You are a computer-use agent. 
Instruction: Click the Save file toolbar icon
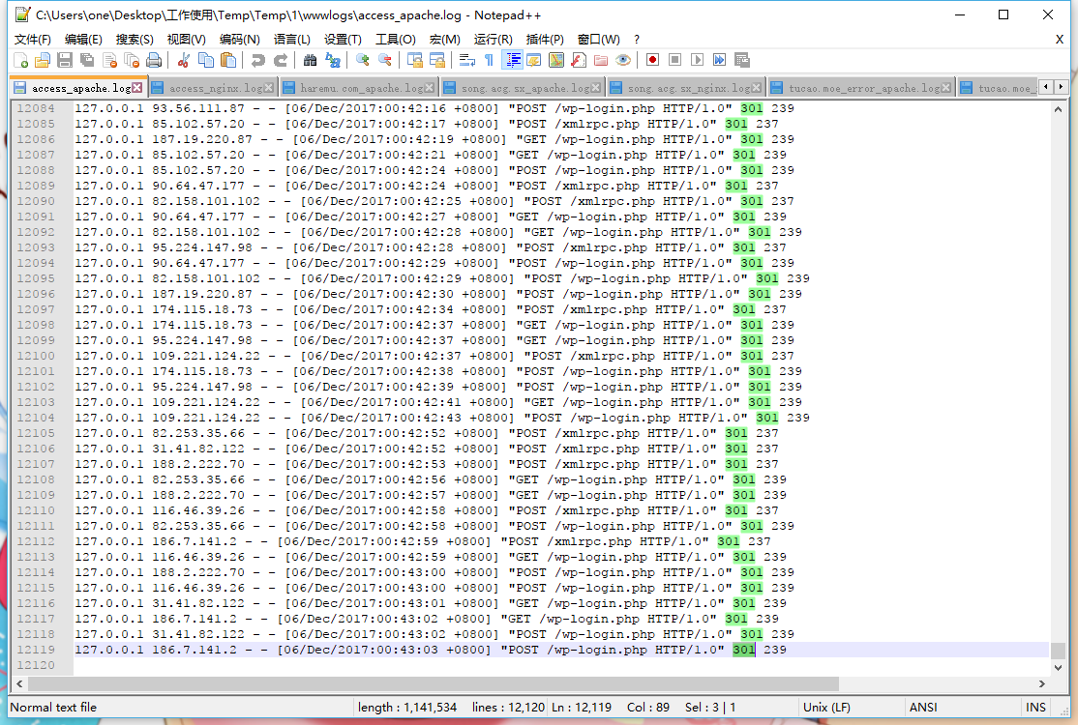(x=65, y=60)
